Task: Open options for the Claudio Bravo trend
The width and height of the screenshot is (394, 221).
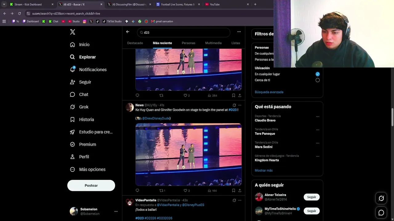Action: click(x=318, y=117)
